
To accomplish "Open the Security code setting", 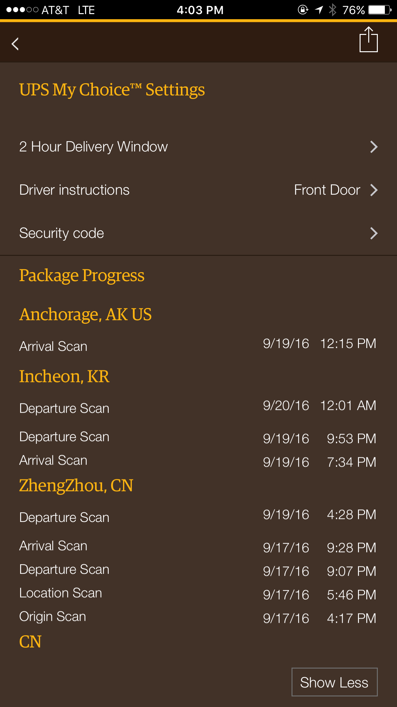I will pos(198,233).
